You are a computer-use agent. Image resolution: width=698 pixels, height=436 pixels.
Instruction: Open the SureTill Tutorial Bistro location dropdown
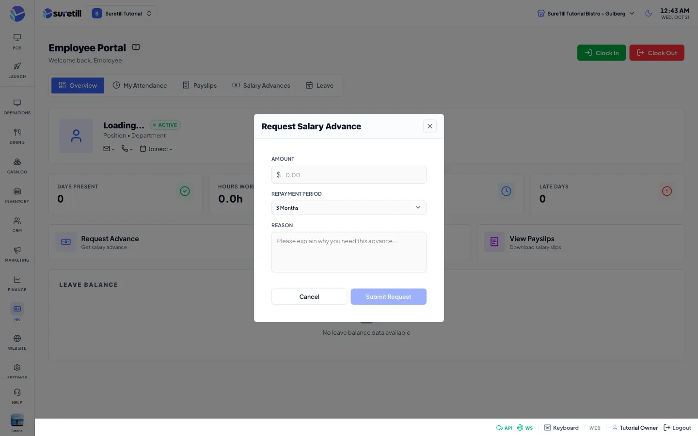click(x=586, y=14)
